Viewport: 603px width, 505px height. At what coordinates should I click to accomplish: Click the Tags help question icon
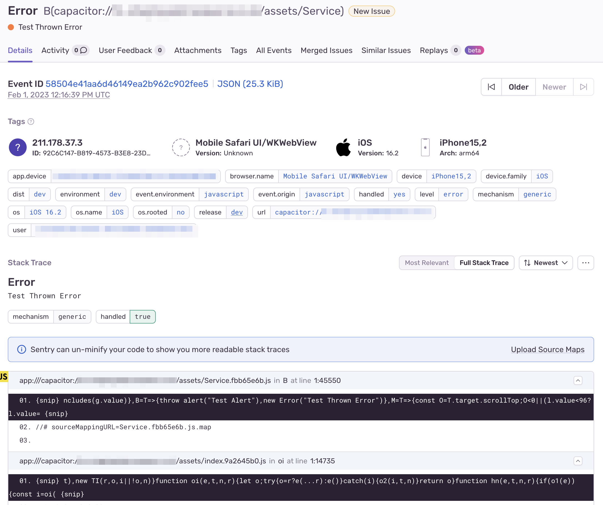(x=31, y=122)
